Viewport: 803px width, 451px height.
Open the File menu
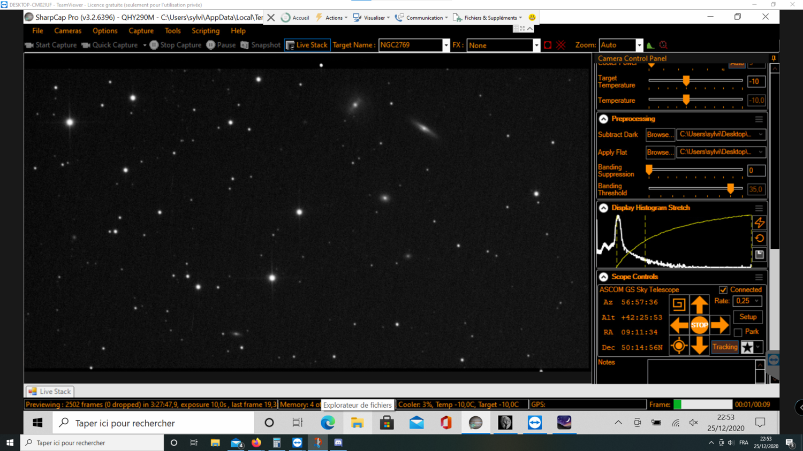pyautogui.click(x=37, y=31)
